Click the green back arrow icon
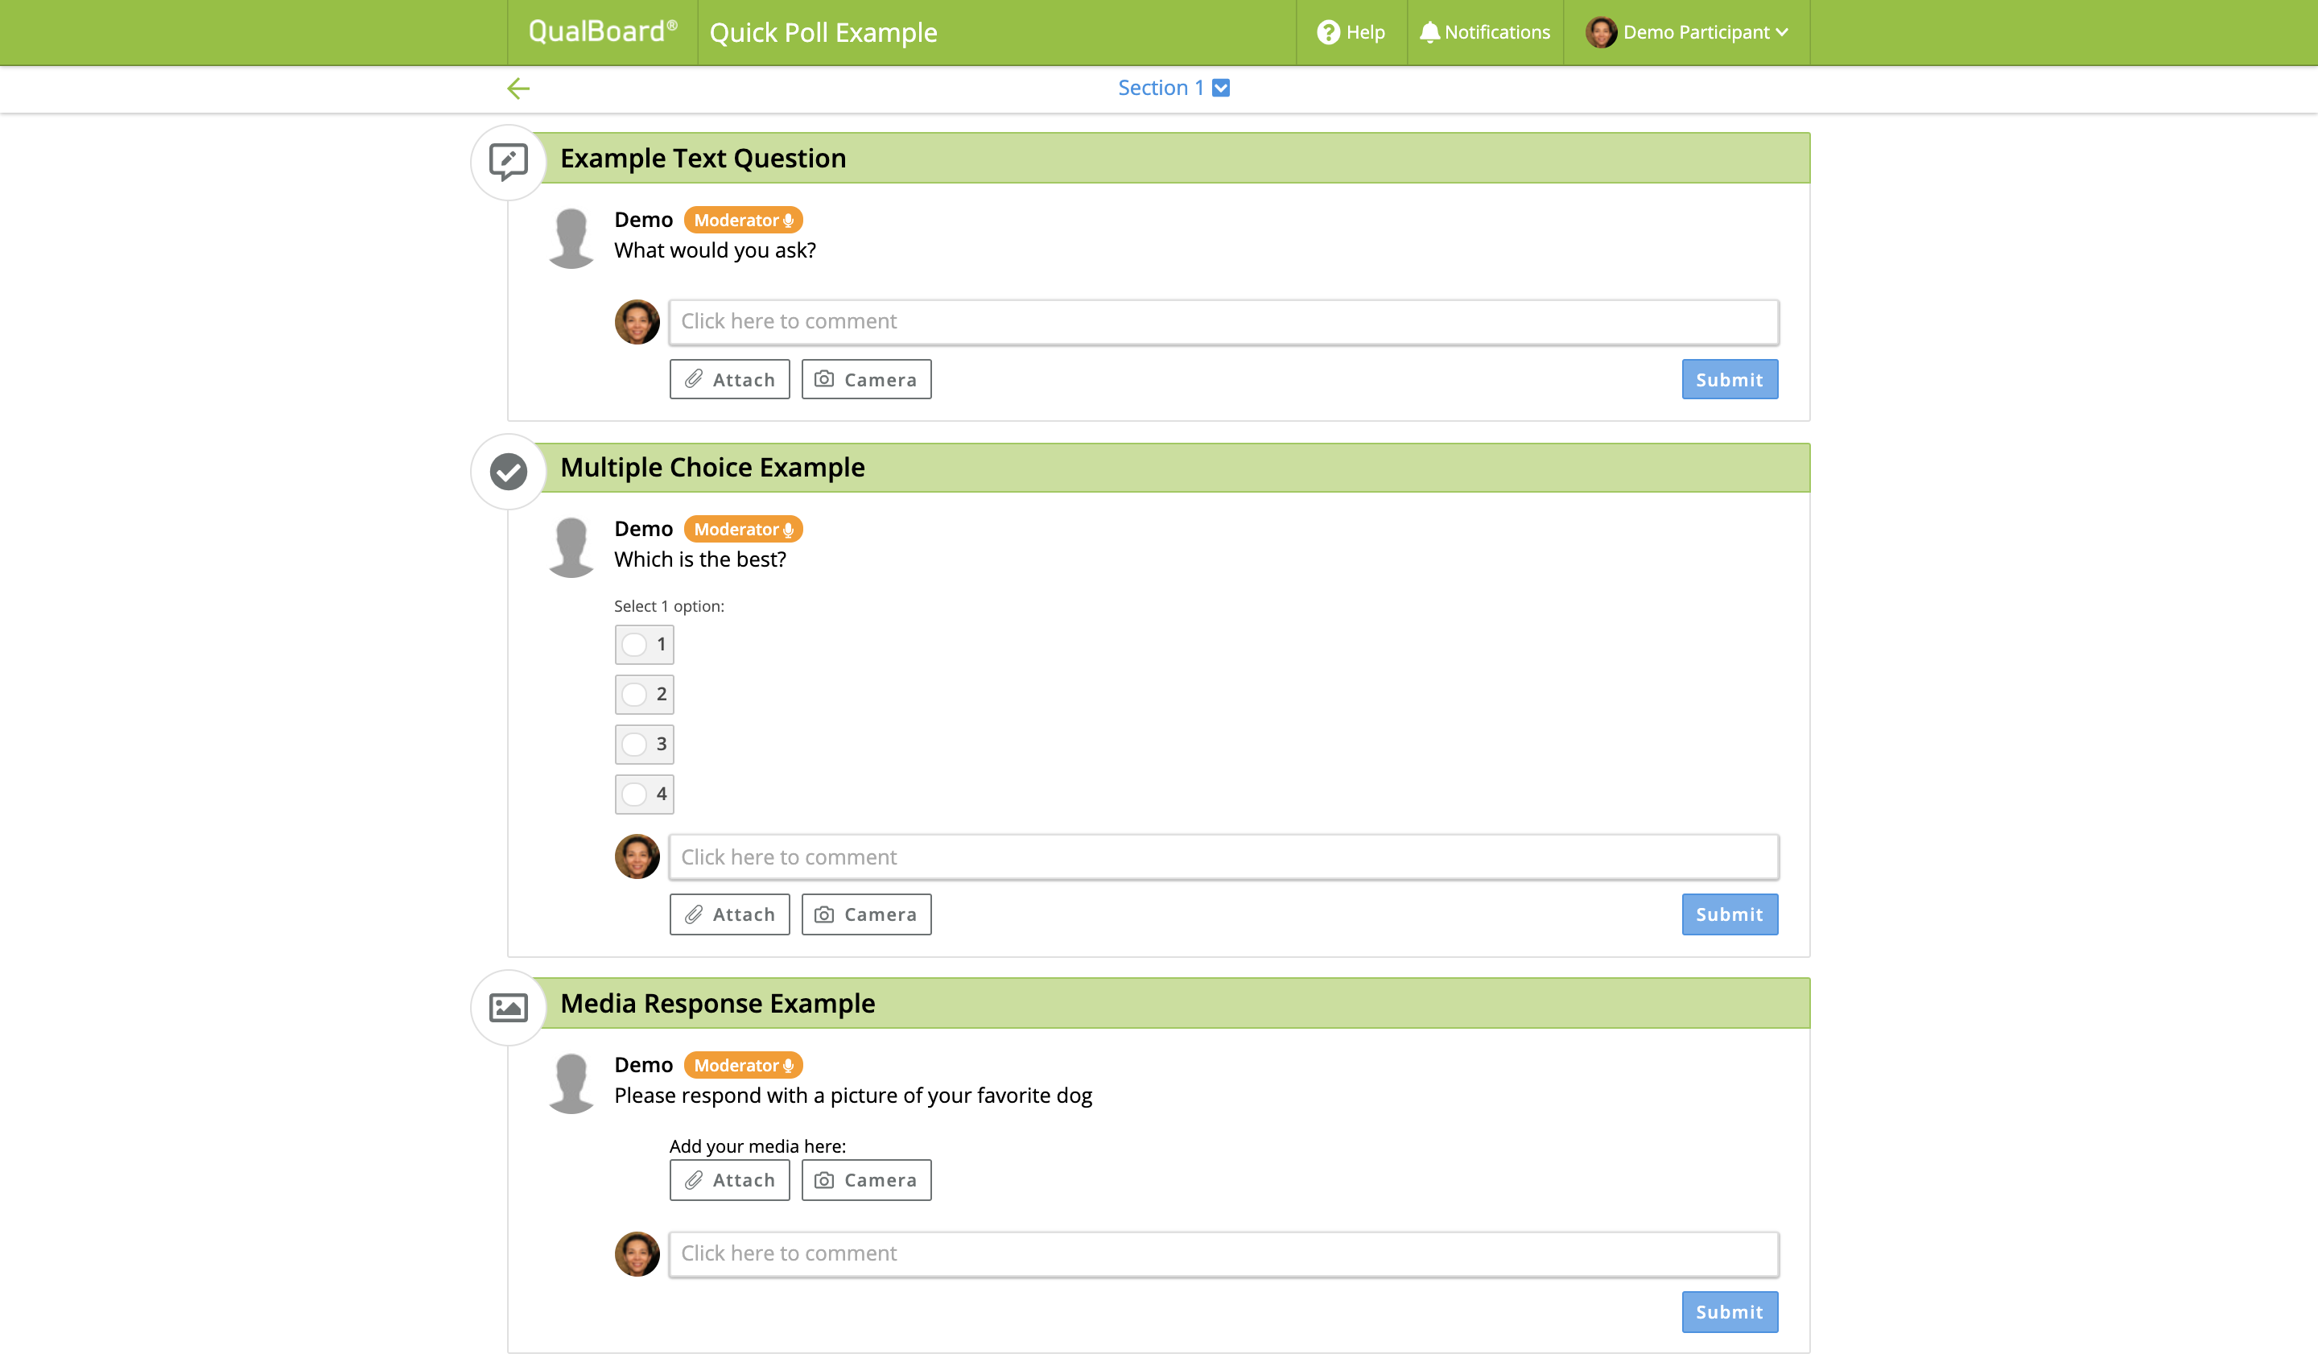This screenshot has height=1362, width=2318. [519, 89]
